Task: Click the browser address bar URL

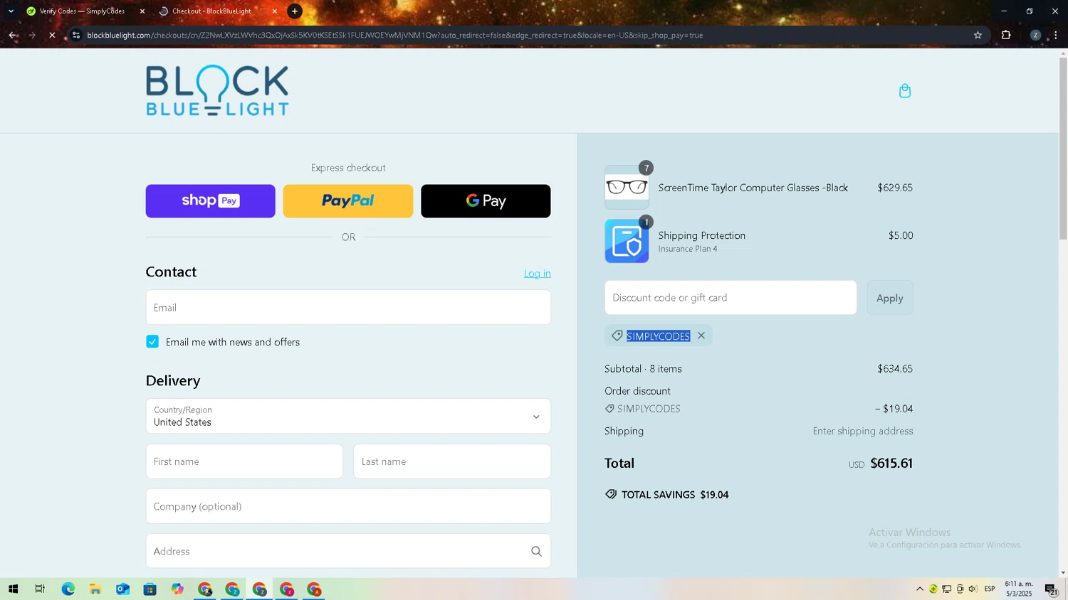Action: click(395, 35)
